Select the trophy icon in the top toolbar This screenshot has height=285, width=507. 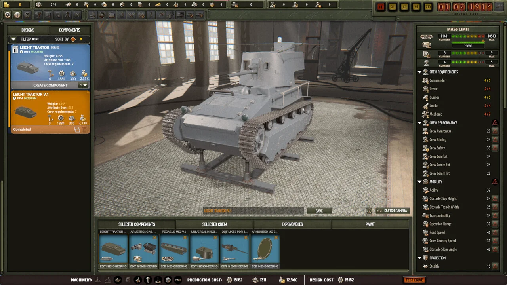pyautogui.click(x=38, y=15)
